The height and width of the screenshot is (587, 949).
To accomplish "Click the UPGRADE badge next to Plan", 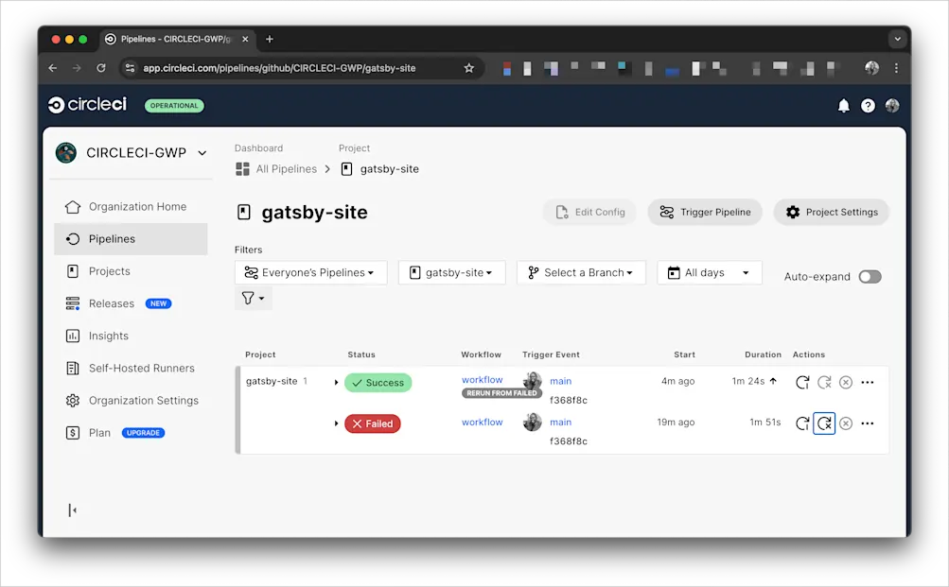I will (x=144, y=433).
